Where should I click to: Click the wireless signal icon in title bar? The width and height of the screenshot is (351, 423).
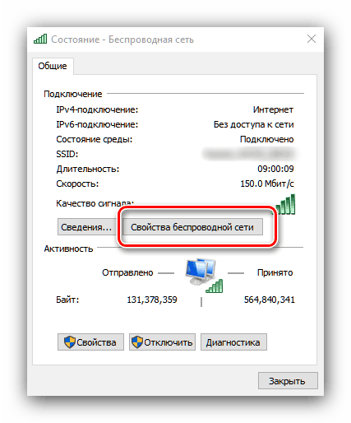point(40,39)
